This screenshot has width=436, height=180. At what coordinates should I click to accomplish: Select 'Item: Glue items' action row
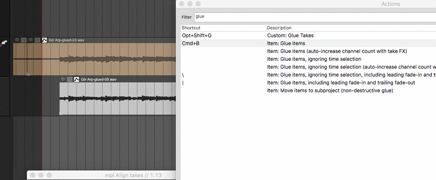coord(286,43)
